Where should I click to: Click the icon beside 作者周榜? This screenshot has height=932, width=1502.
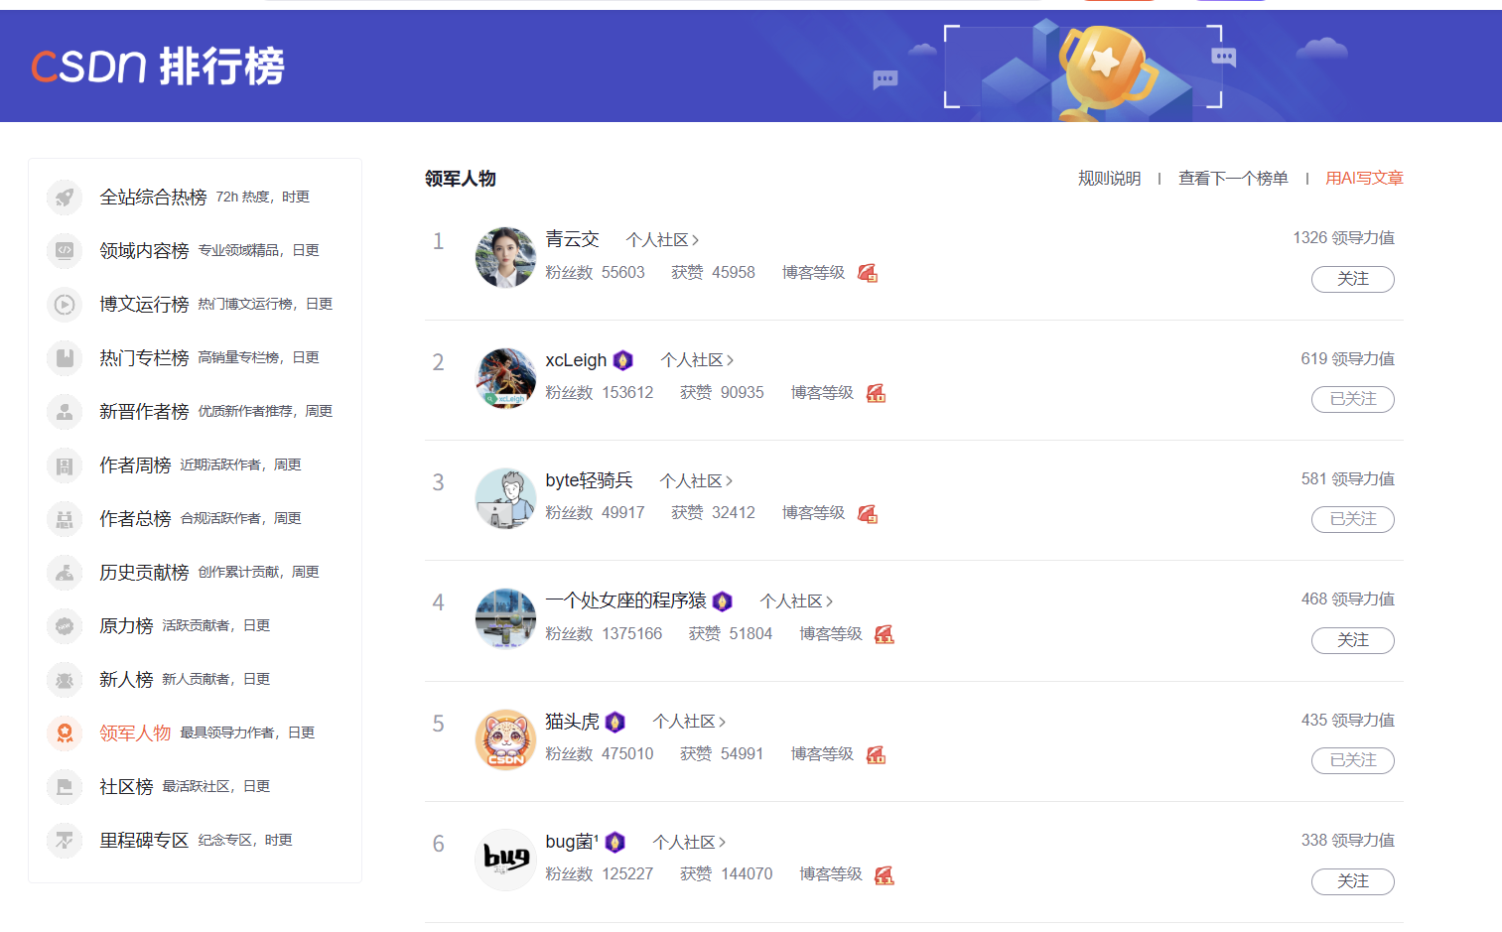click(x=65, y=465)
